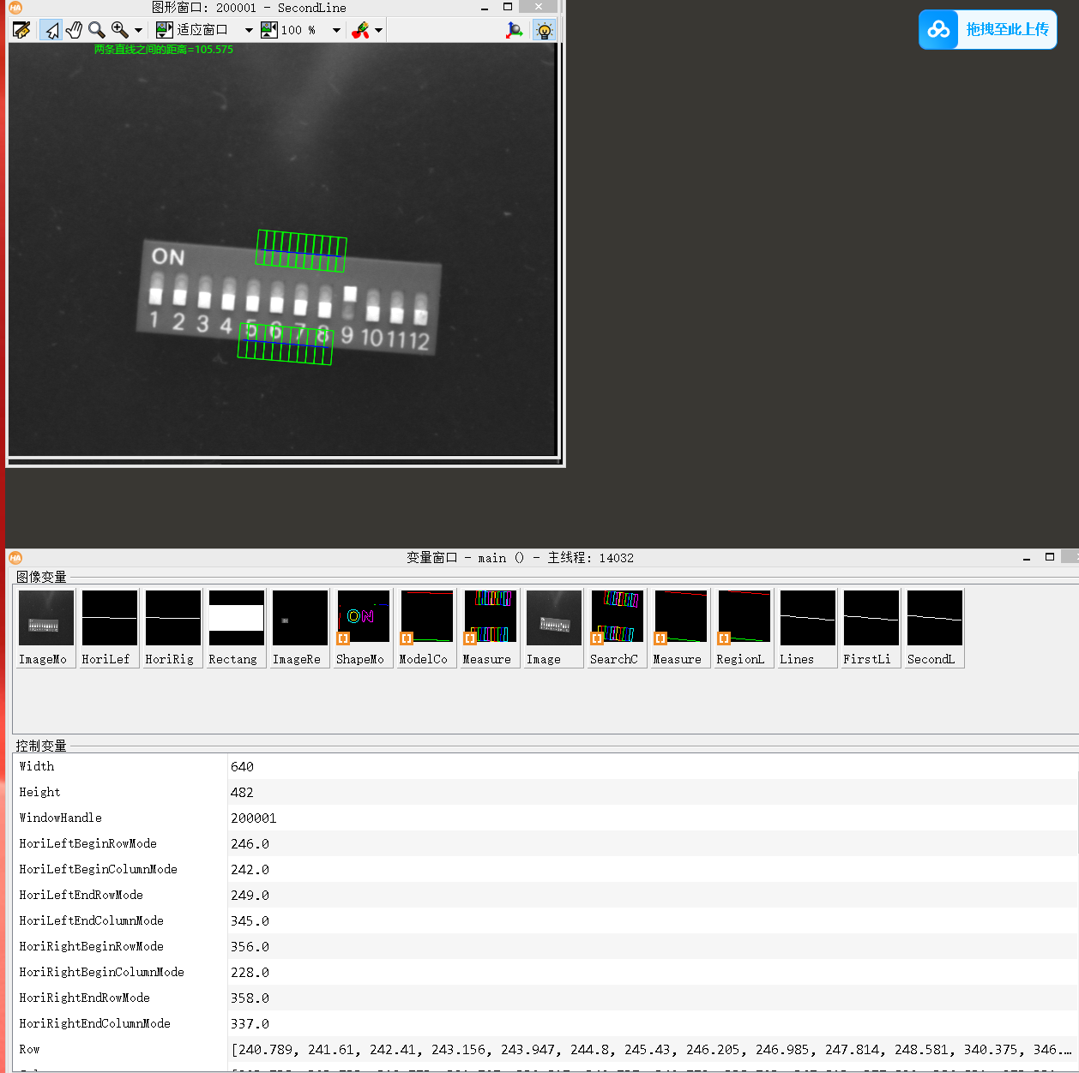
Task: Click the variable window HA logo icon
Action: (15, 558)
